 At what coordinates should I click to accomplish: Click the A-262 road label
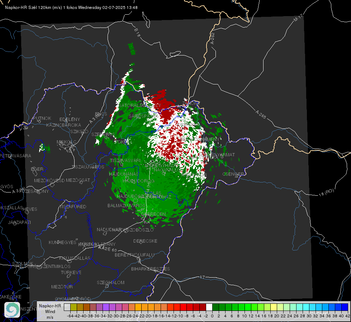212,38
